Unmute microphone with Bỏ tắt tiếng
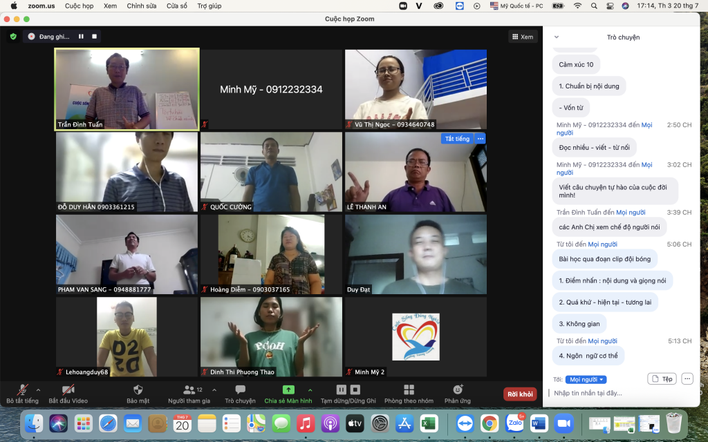 coord(22,394)
